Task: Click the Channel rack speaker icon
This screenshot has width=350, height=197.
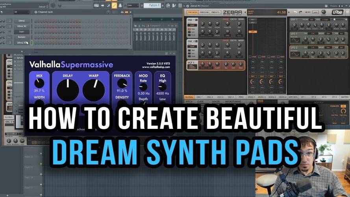Action: coord(36,12)
